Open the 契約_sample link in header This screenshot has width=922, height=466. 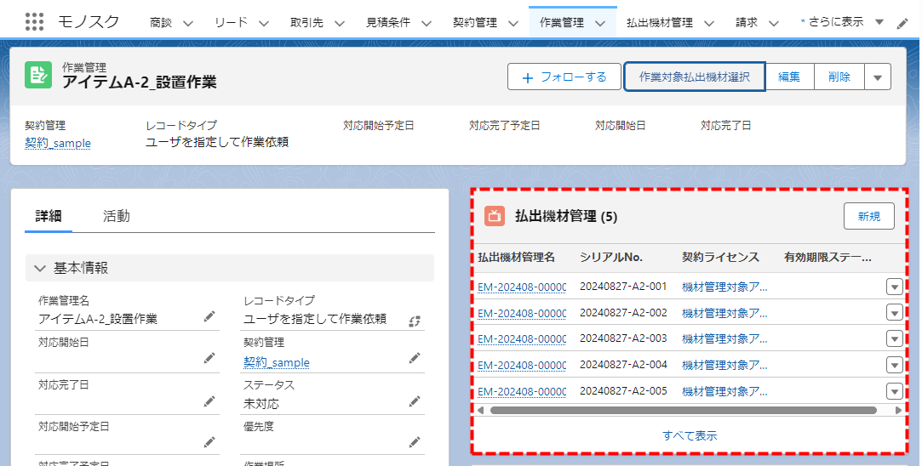(58, 143)
